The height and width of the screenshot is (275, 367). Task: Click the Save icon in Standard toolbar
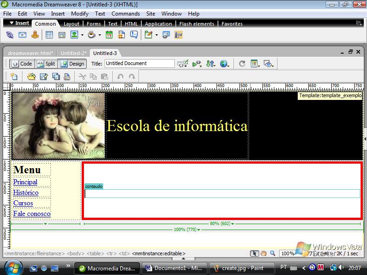(44, 77)
